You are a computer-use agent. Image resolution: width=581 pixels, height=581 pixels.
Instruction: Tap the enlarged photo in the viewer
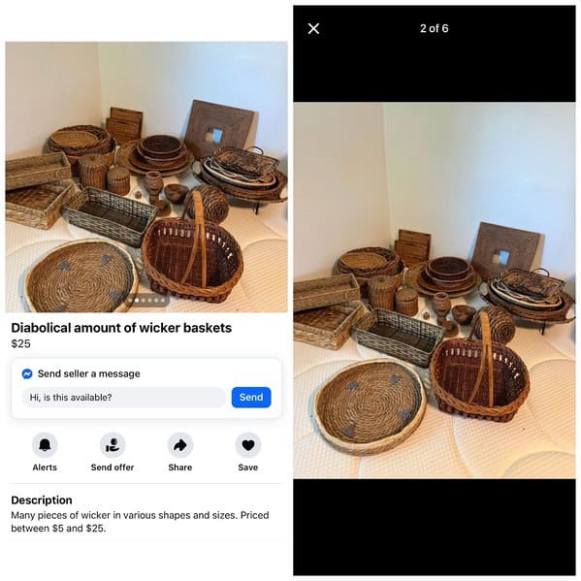click(x=435, y=291)
